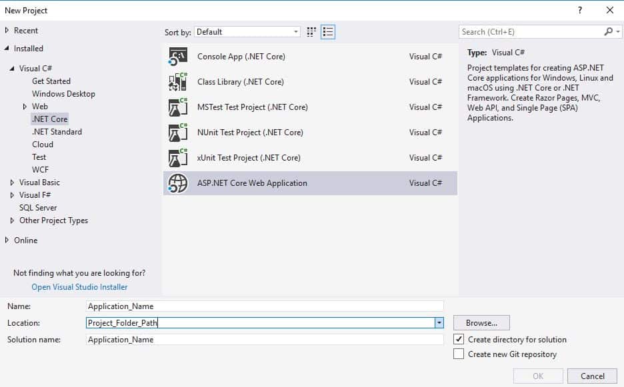Click the project Name input field
Image resolution: width=624 pixels, height=387 pixels.
265,306
